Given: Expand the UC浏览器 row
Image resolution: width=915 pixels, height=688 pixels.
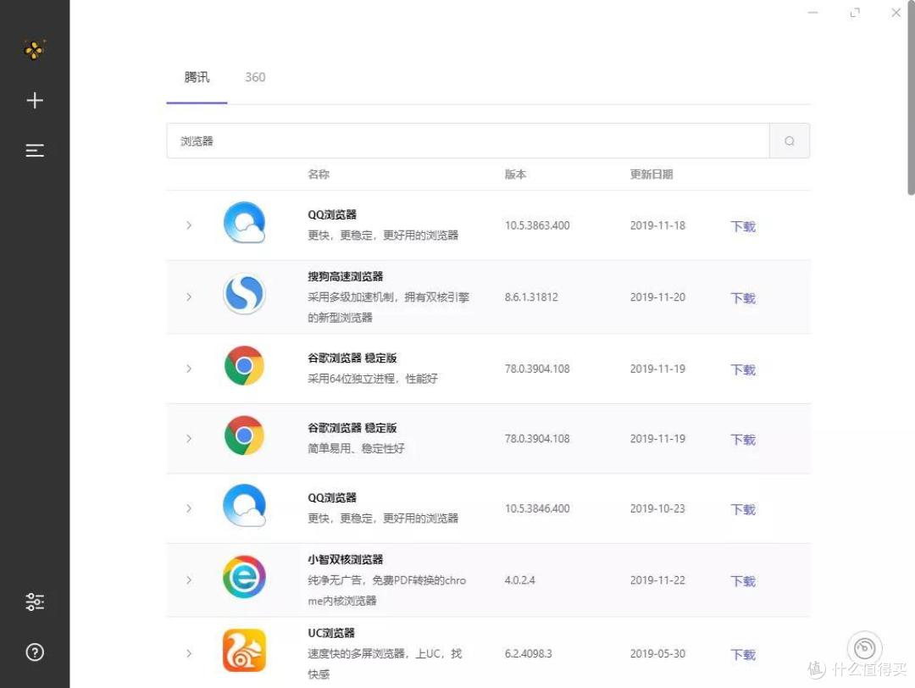Looking at the screenshot, I should [x=188, y=653].
